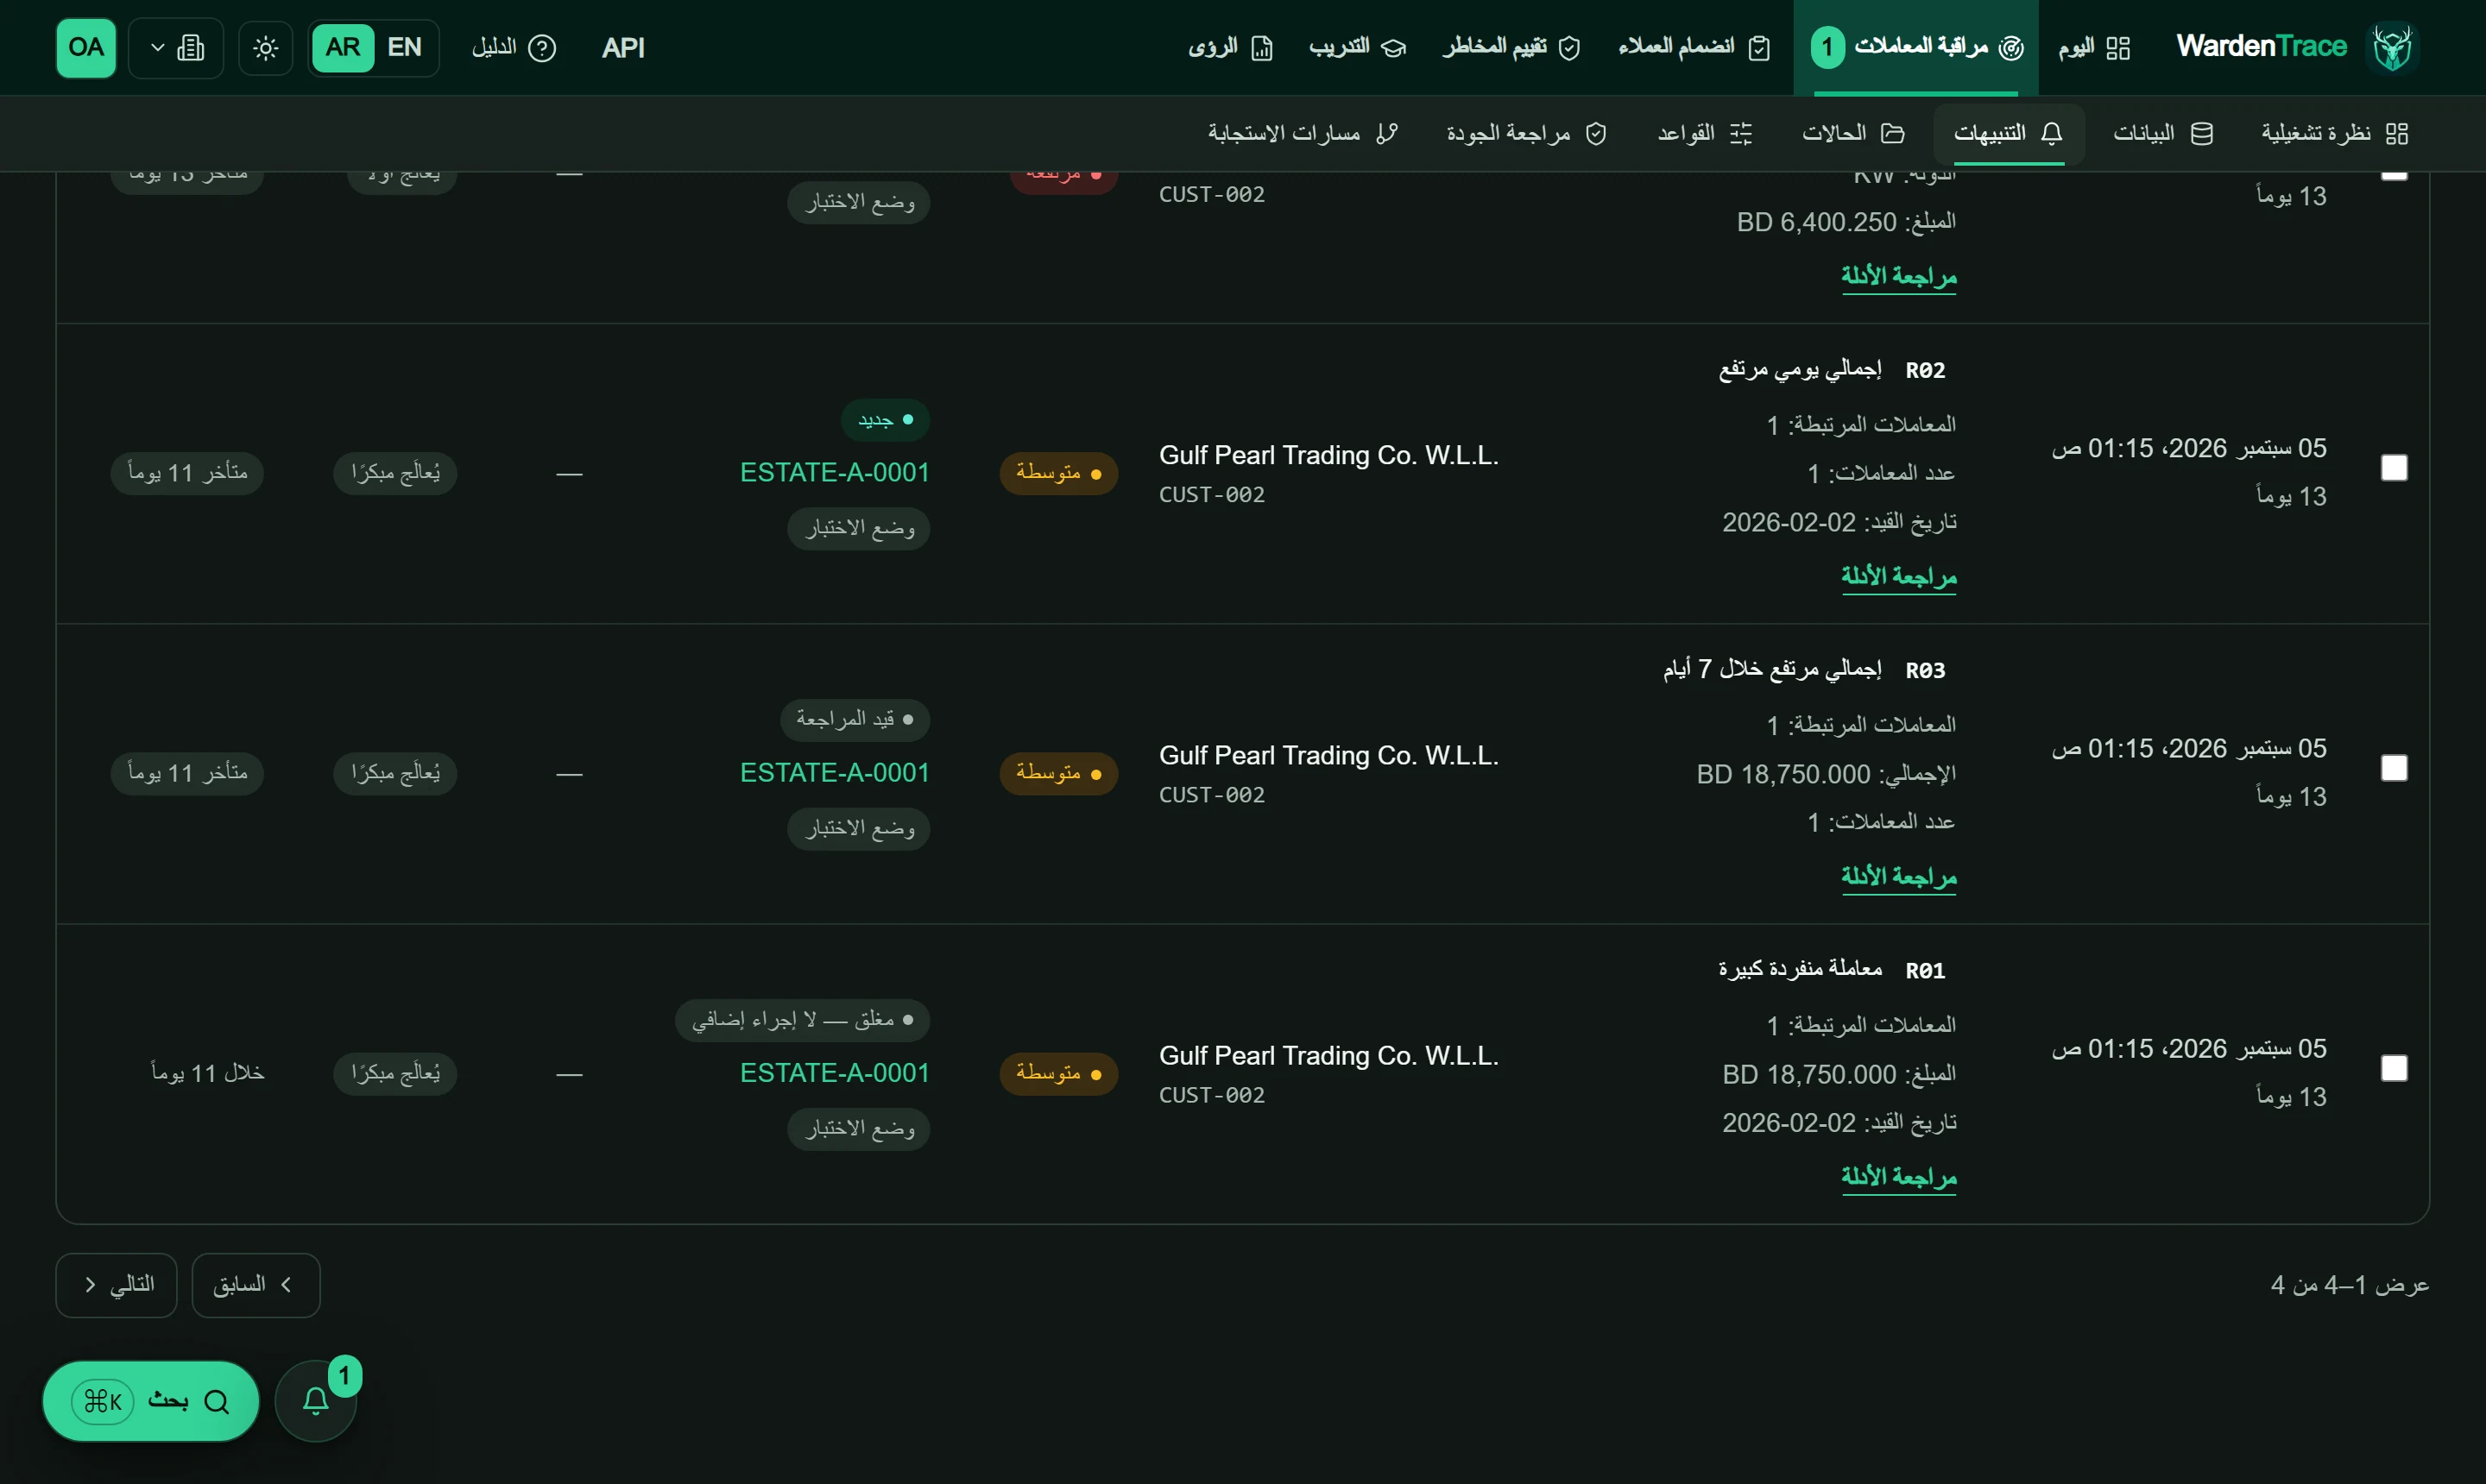Check the R03 alert row checkbox
Viewport: 2486px width, 1484px height.
coord(2394,768)
